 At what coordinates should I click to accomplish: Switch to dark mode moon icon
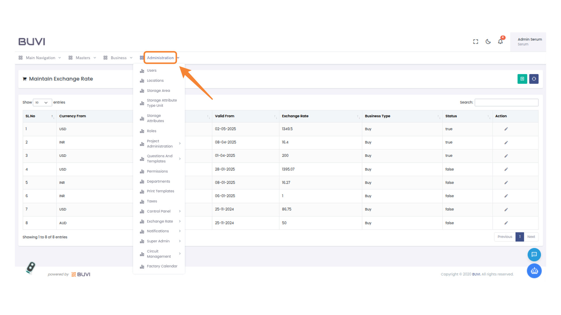[488, 42]
